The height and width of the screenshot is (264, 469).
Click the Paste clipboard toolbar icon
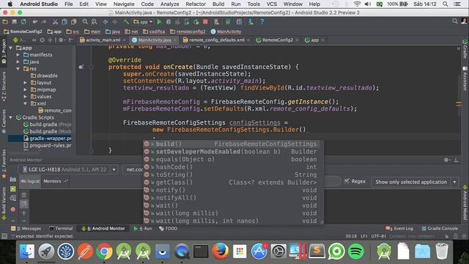(73, 22)
